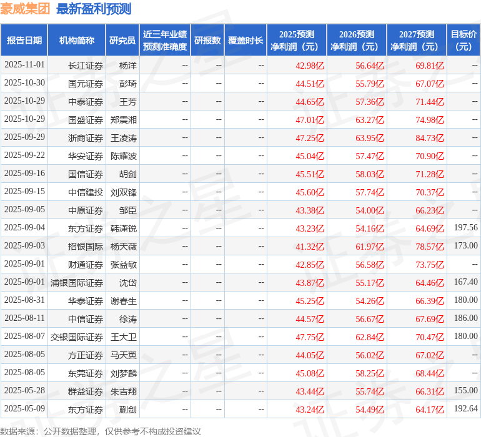Click the 2025预测净利润 column header
481x437 pixels.
pyautogui.click(x=297, y=41)
